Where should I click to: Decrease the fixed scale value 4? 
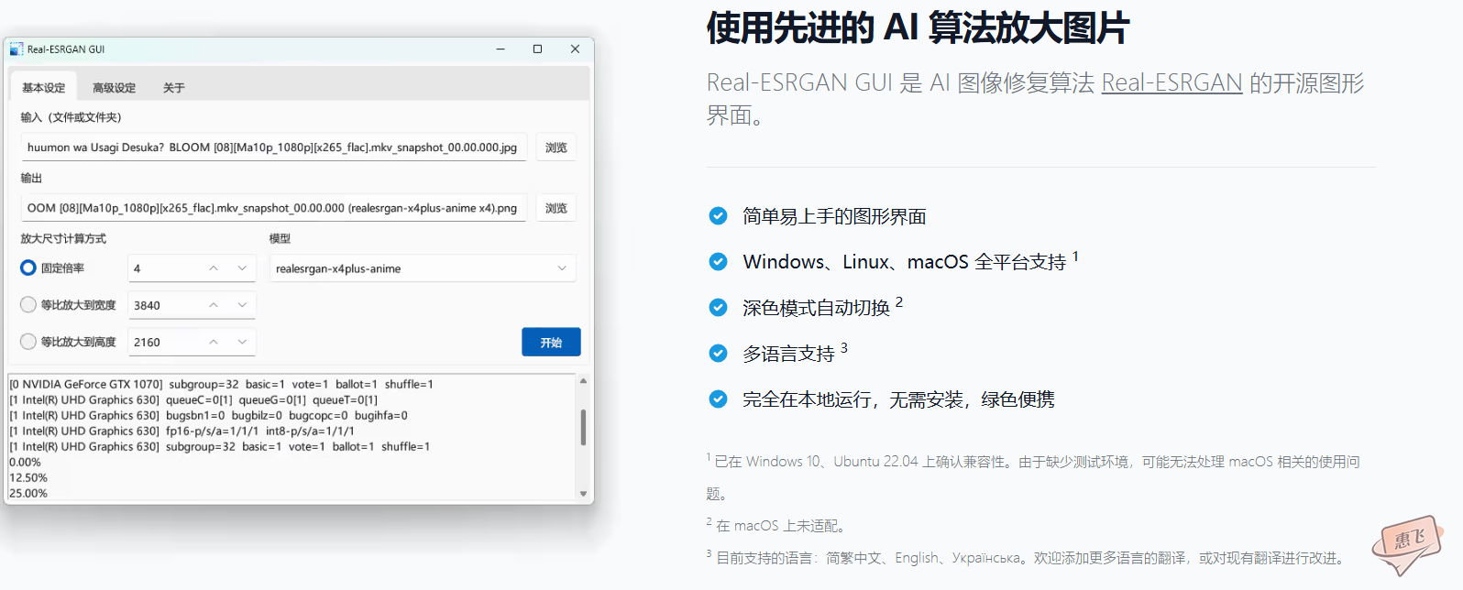pyautogui.click(x=242, y=268)
